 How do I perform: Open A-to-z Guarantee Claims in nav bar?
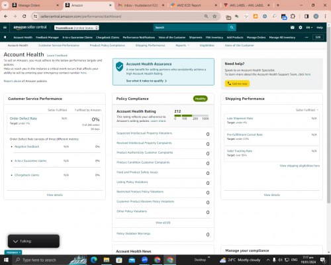coord(77,38)
